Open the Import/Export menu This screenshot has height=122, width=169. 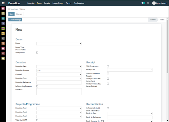(x=58, y=3)
